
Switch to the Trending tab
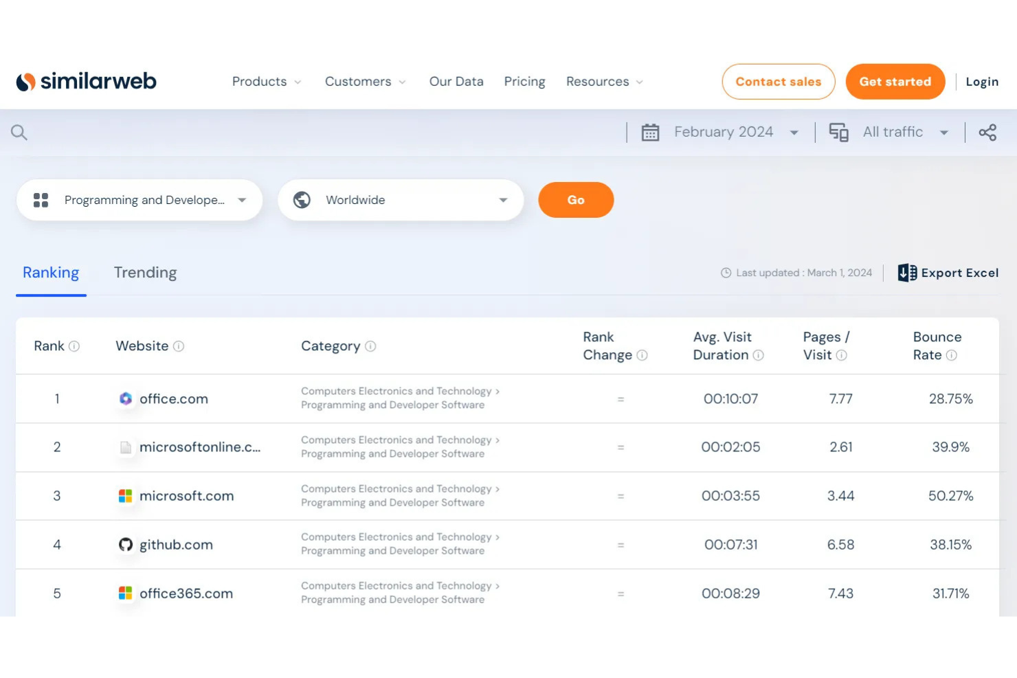[x=145, y=273]
